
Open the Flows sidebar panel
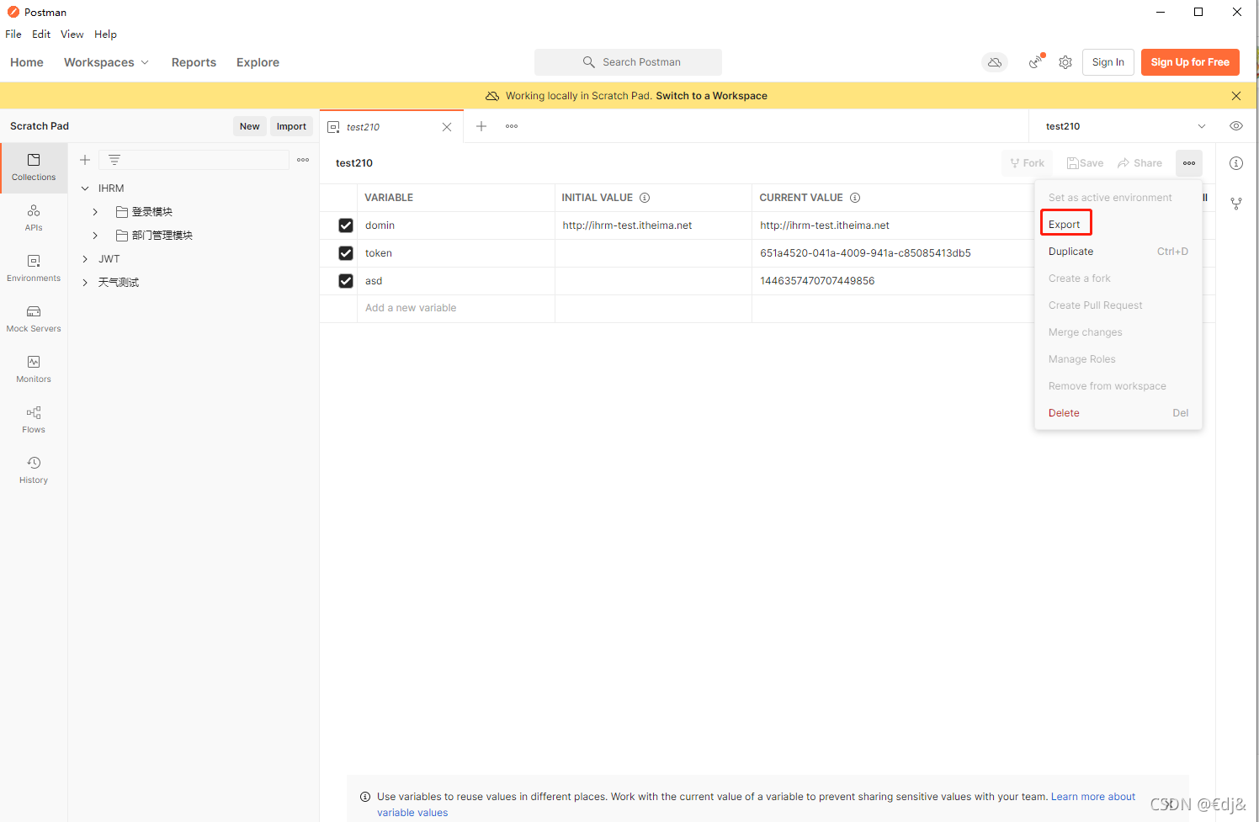coord(34,420)
